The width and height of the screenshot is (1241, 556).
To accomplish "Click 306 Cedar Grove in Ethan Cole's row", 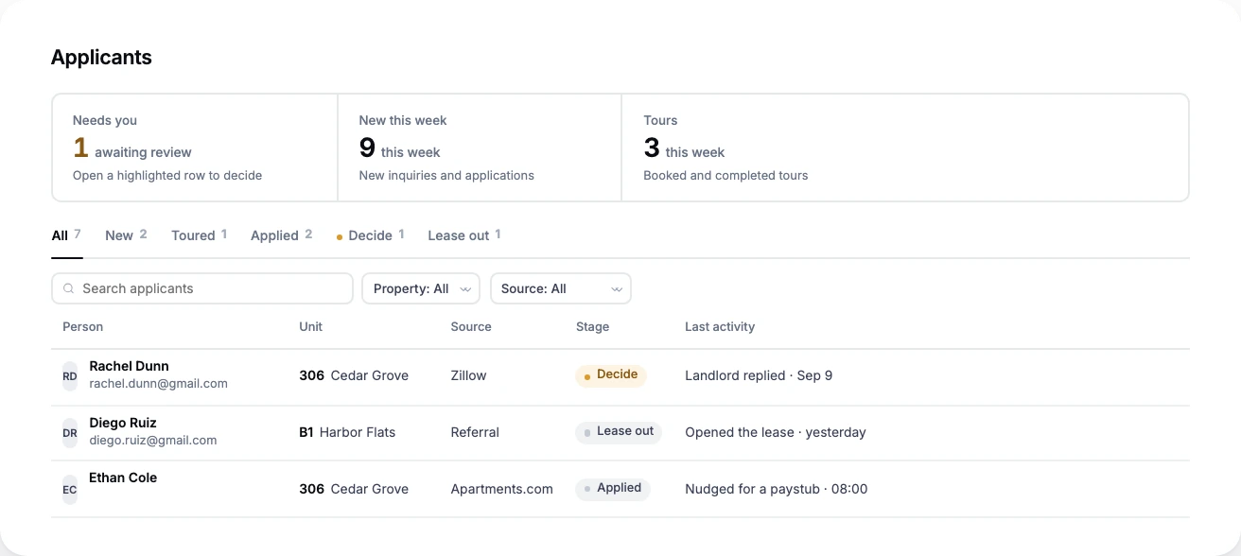I will pyautogui.click(x=354, y=489).
